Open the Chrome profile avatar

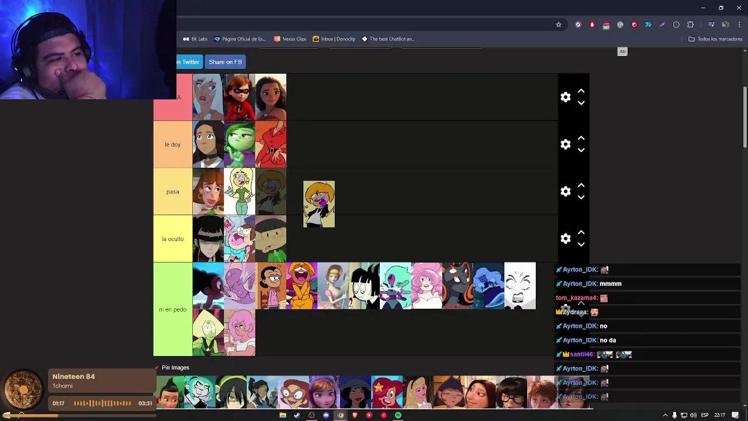(x=725, y=25)
